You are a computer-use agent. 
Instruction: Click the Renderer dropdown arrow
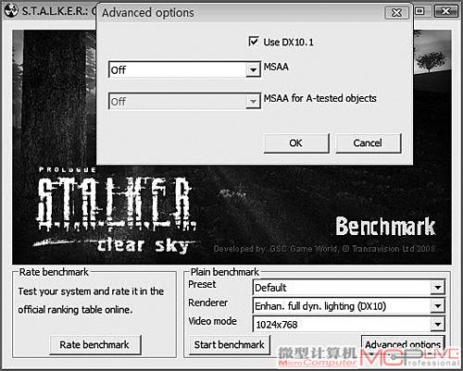(438, 306)
